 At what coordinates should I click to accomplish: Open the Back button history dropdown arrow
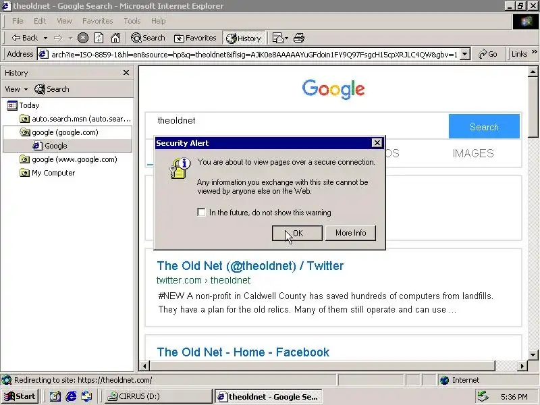pyautogui.click(x=45, y=38)
